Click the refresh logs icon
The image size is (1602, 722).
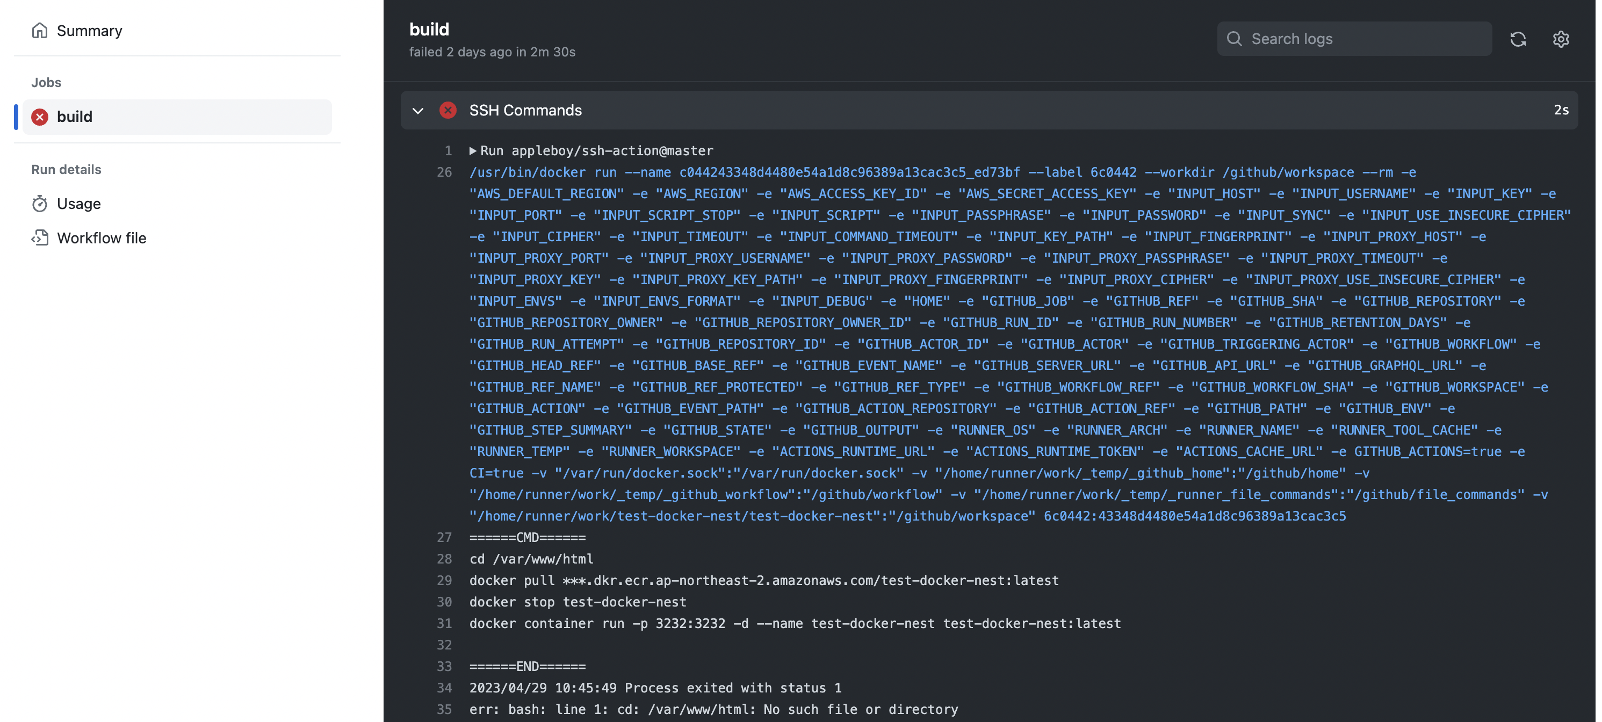click(1518, 39)
